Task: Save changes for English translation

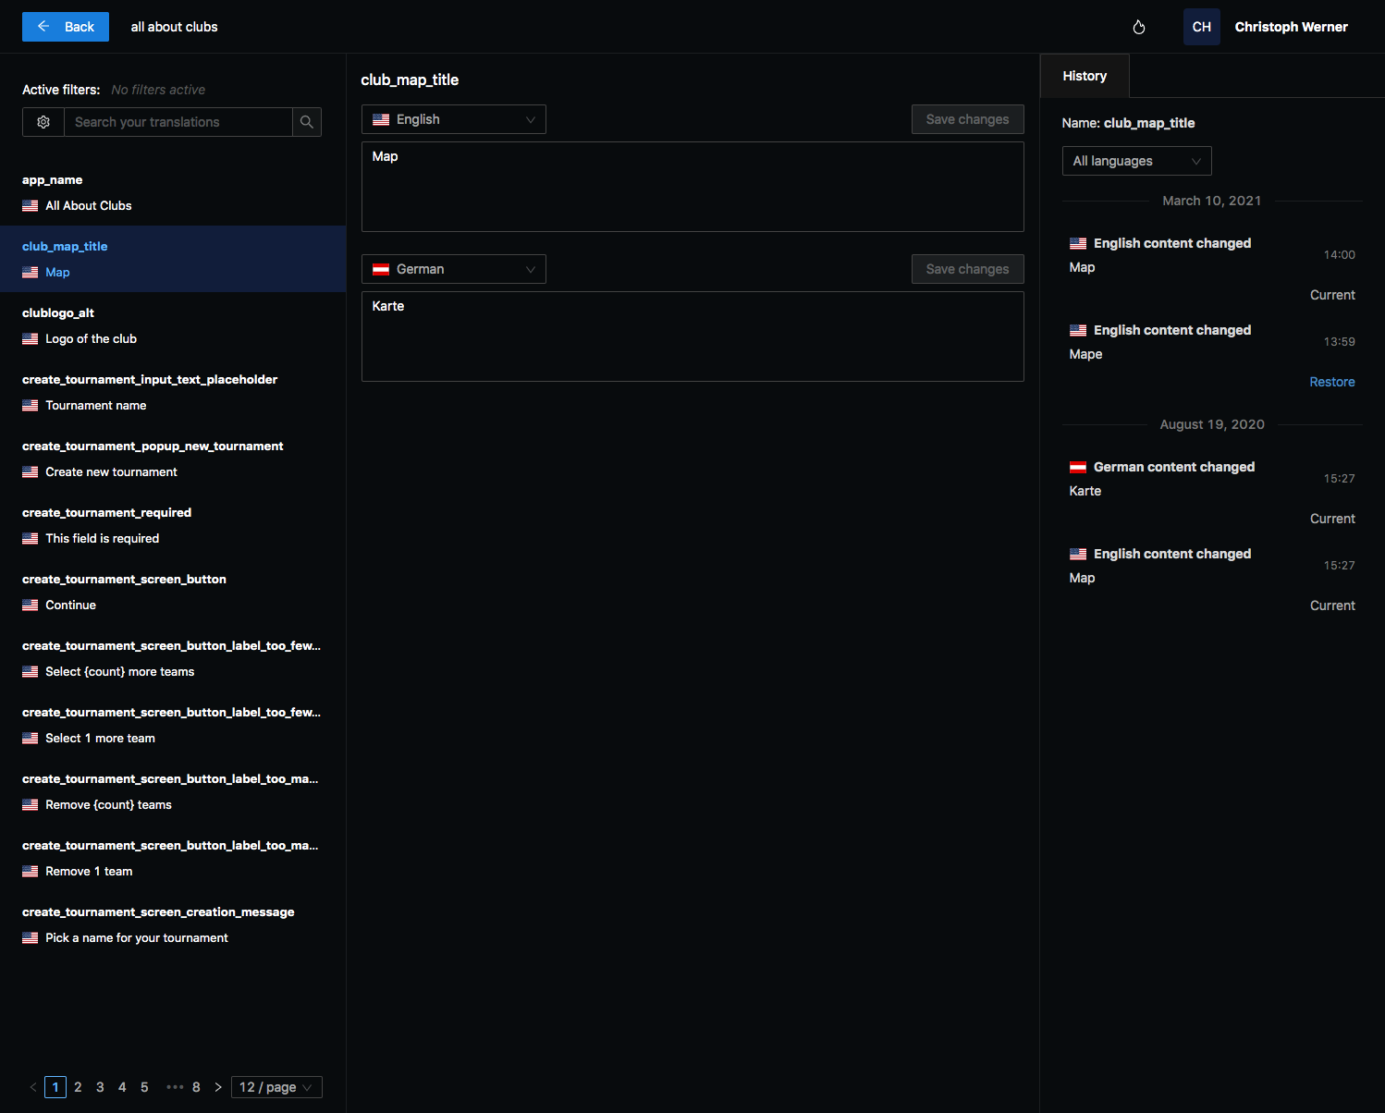Action: coord(967,119)
